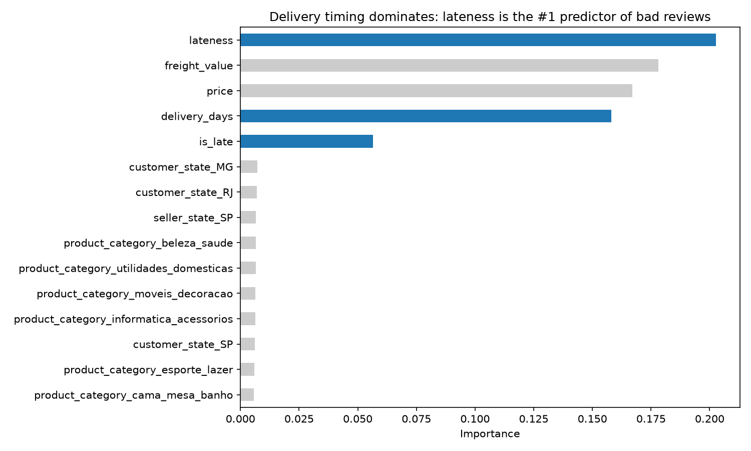The width and height of the screenshot is (751, 451).
Task: Select the 'product_category_beleza_saude' label
Action: coord(148,243)
